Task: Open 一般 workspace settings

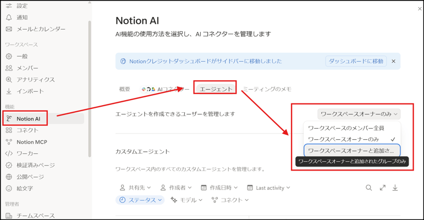Action: [16, 56]
